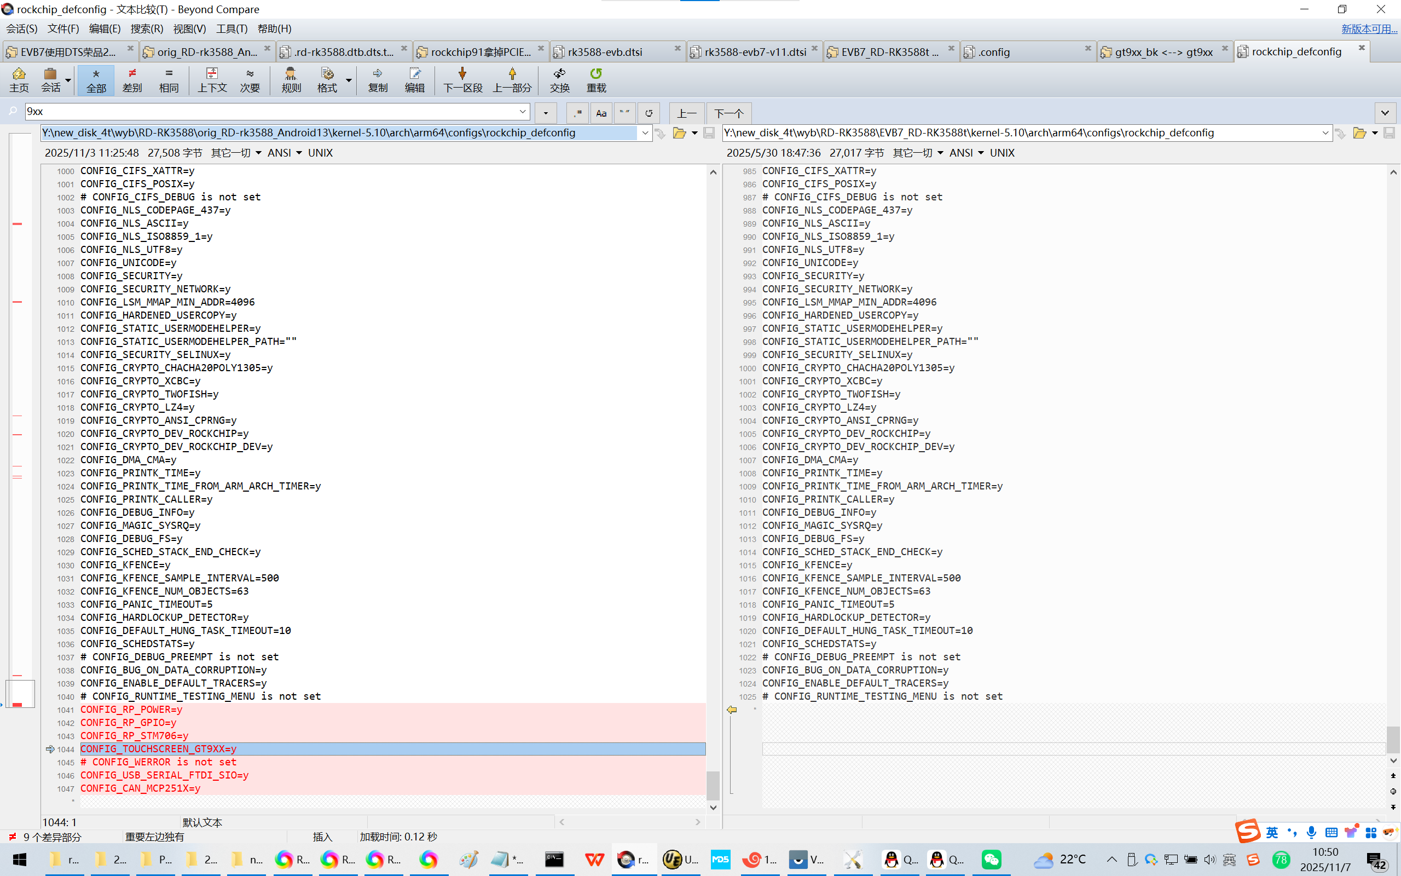Toggle 相同 (Same lines) display filter
This screenshot has height=876, width=1401.
point(169,79)
